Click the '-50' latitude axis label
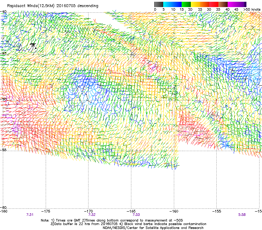This screenshot has height=230, width=262. [3, 99]
